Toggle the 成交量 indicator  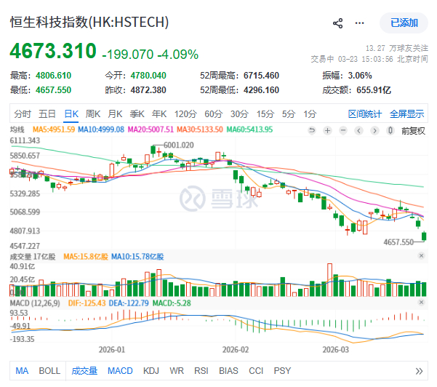pos(84,371)
